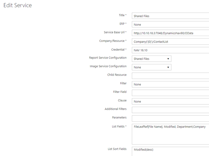
Task: Click the empty Filter Field text box
Action: pyautogui.click(x=170, y=93)
